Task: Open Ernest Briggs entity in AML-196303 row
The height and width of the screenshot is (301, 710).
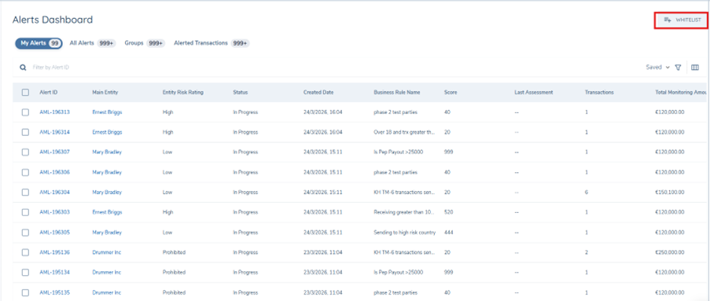Action: [x=107, y=212]
